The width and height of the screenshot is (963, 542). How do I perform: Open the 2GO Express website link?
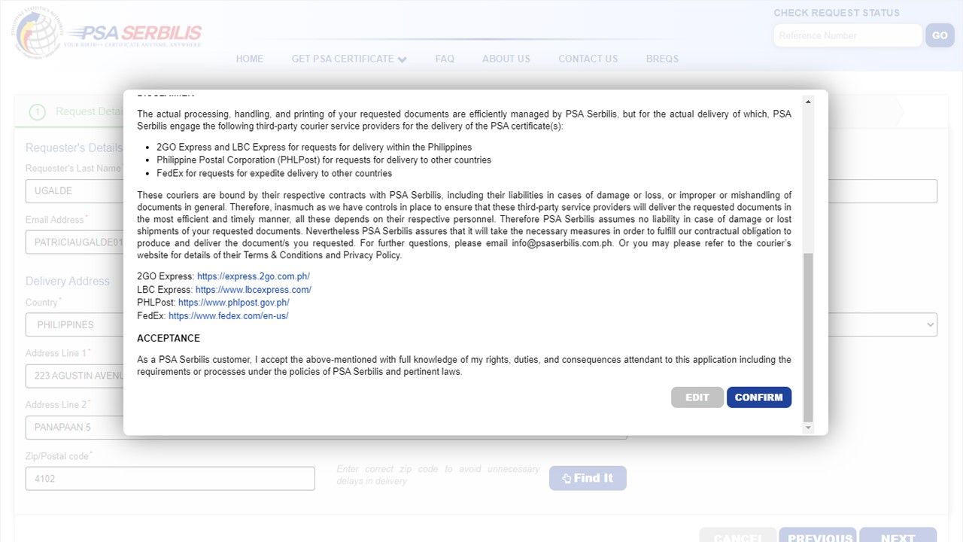[253, 276]
